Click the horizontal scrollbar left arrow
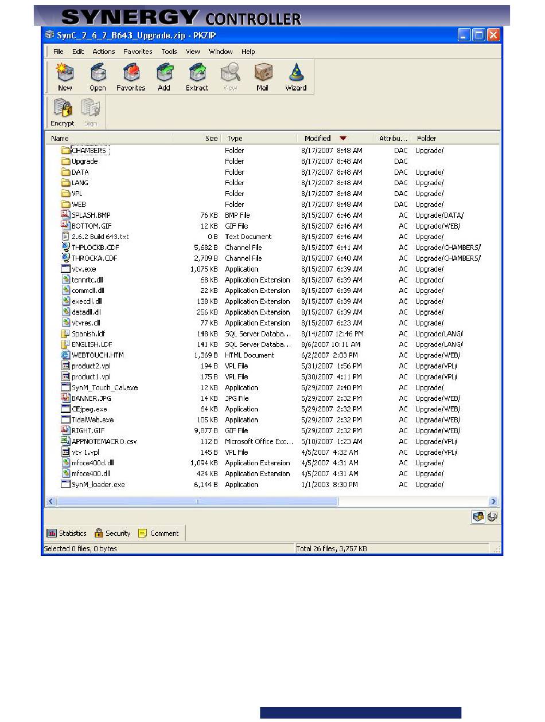 pyautogui.click(x=51, y=501)
